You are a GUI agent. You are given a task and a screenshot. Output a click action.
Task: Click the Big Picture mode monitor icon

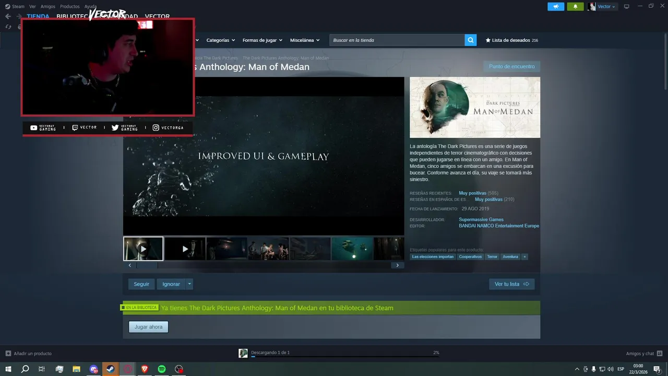(x=627, y=6)
